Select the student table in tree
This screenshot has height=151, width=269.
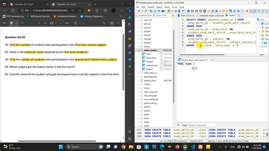150,62
